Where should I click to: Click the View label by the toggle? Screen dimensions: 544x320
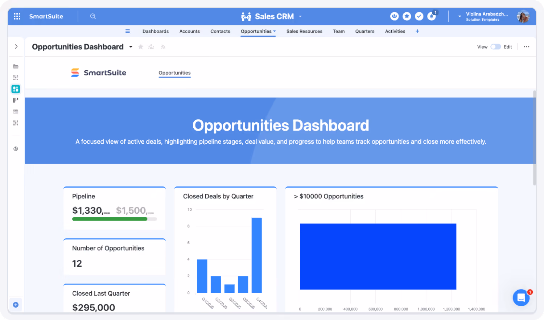click(x=482, y=47)
